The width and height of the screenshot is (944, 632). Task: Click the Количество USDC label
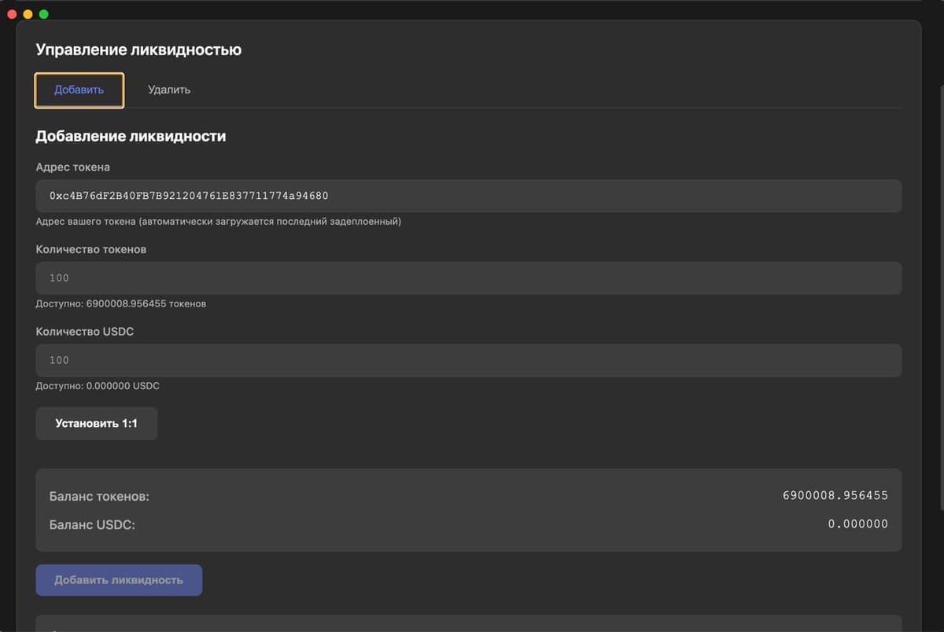(85, 332)
